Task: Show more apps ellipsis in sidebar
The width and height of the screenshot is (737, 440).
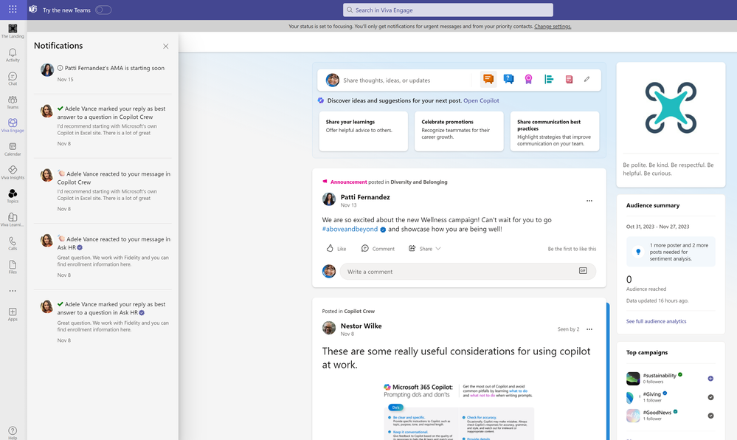Action: point(13,291)
